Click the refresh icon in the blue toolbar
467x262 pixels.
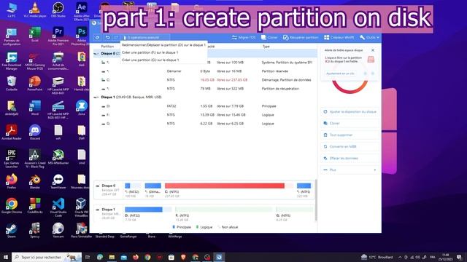pyautogui.click(x=97, y=37)
